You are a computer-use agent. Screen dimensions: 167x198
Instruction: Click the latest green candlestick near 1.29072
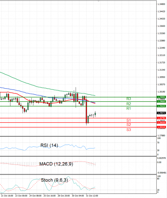[95, 114]
